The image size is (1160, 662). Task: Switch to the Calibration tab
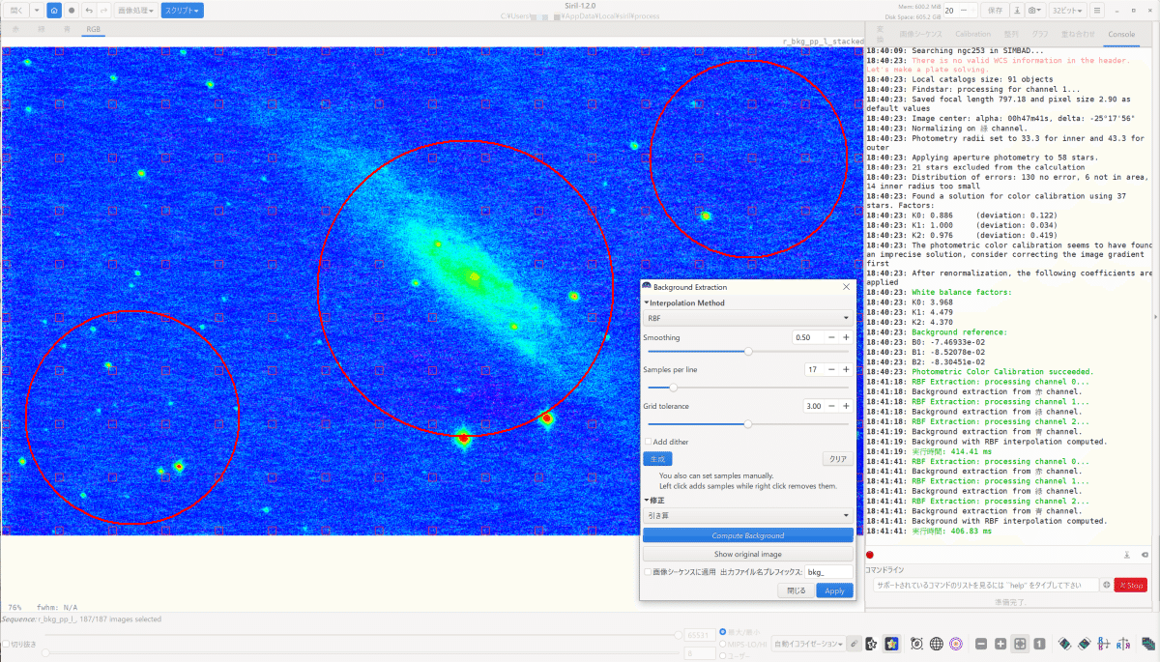[x=972, y=34]
